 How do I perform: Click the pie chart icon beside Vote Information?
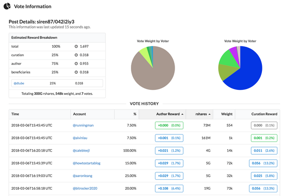point(7,6)
